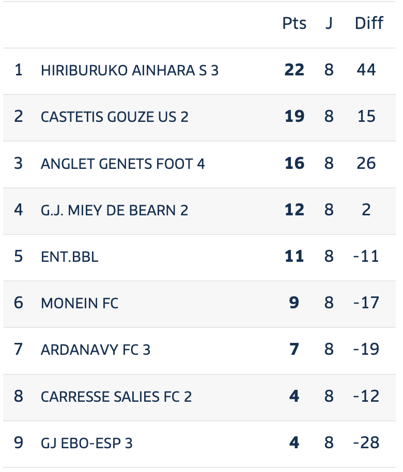The image size is (403, 472).
Task: Open the ARDANAVY FC 3 entry
Action: 96,350
